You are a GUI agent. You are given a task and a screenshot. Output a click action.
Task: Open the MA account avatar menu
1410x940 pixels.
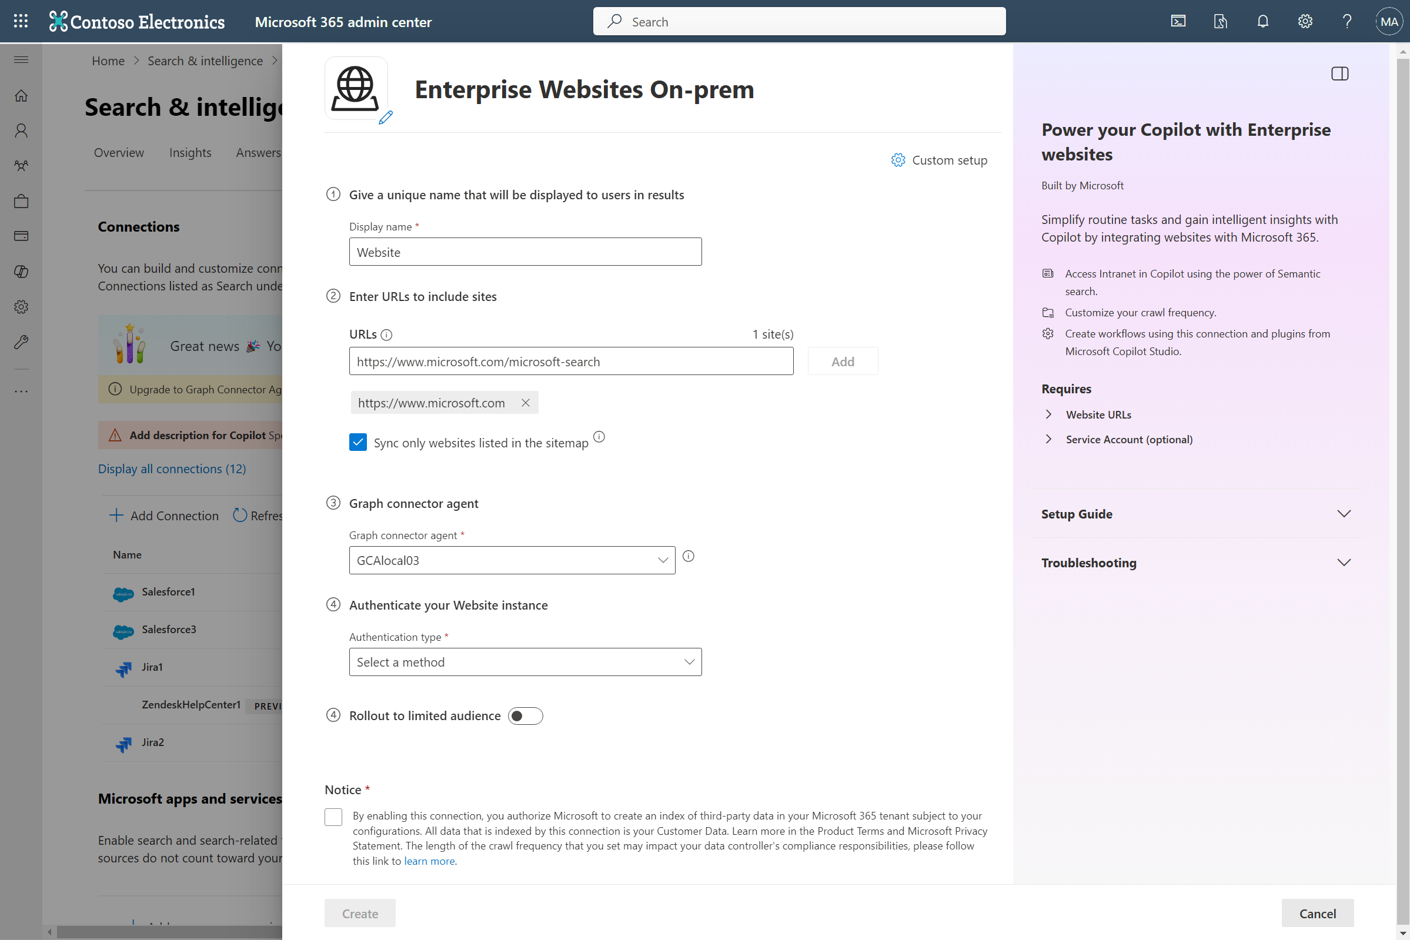(x=1389, y=21)
